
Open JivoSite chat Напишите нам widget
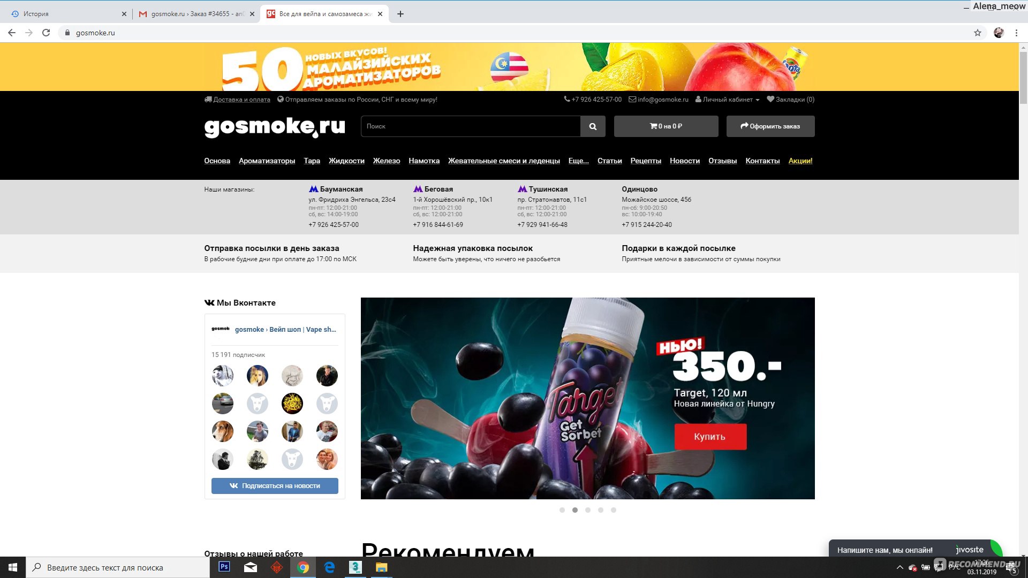(x=914, y=549)
